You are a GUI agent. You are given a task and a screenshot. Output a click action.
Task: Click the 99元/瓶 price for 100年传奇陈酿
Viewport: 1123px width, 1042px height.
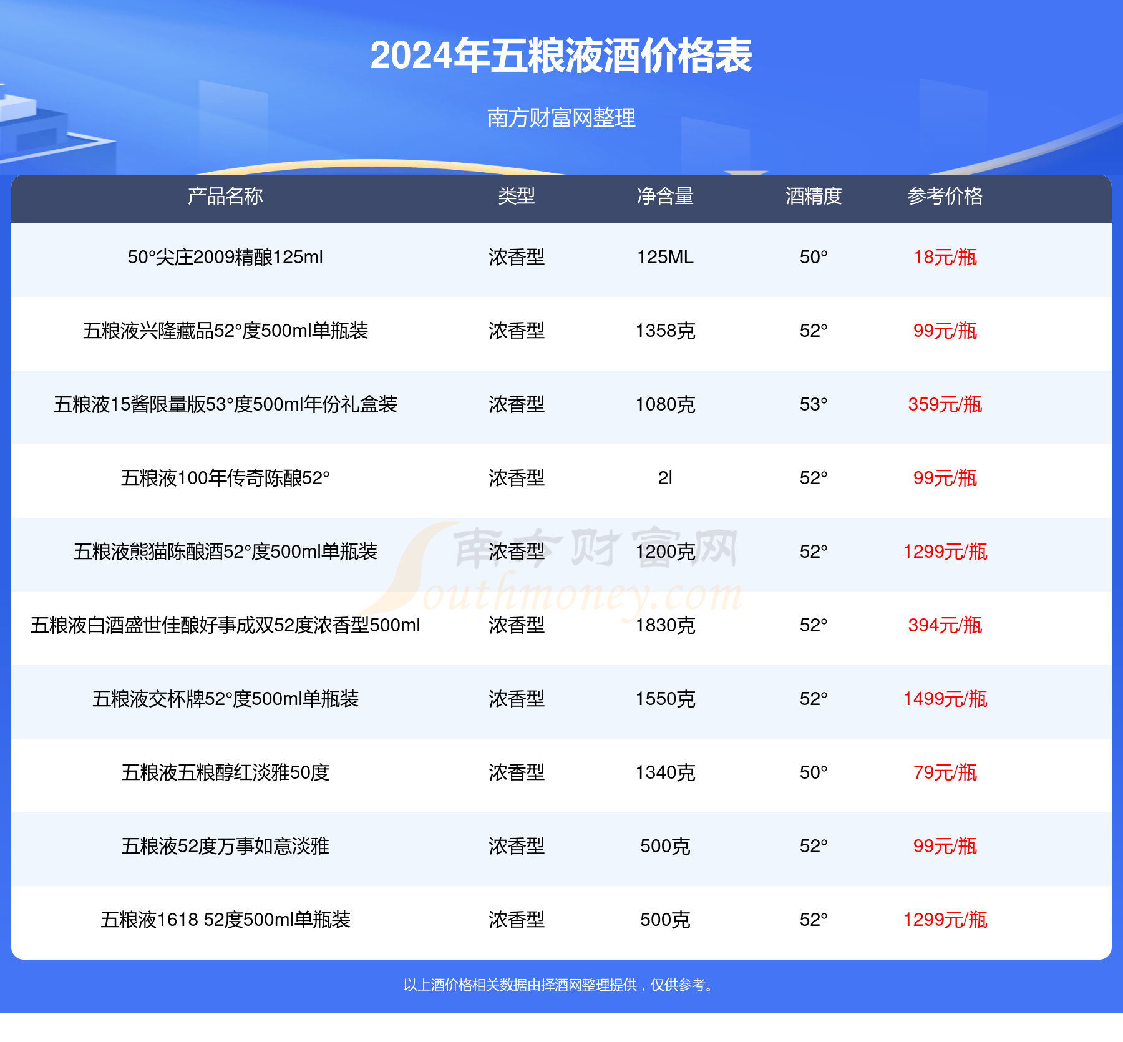click(945, 478)
